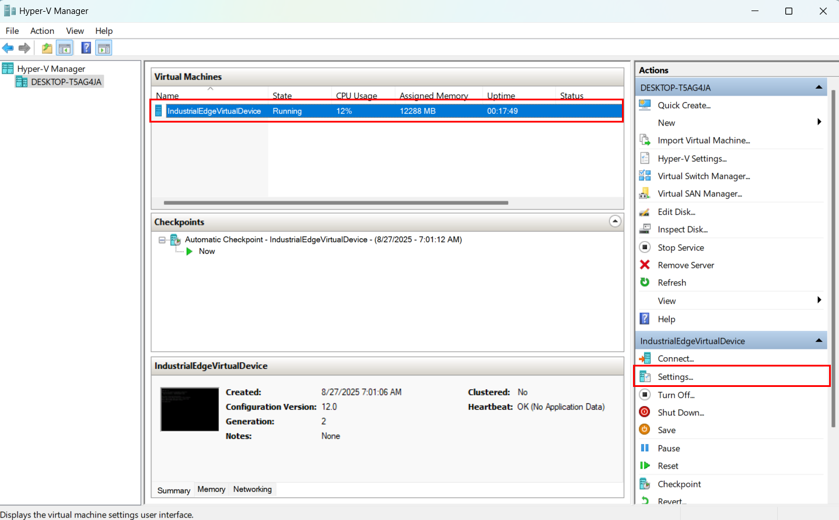
Task: Collapse the Checkpoints panel chevron
Action: pos(615,222)
